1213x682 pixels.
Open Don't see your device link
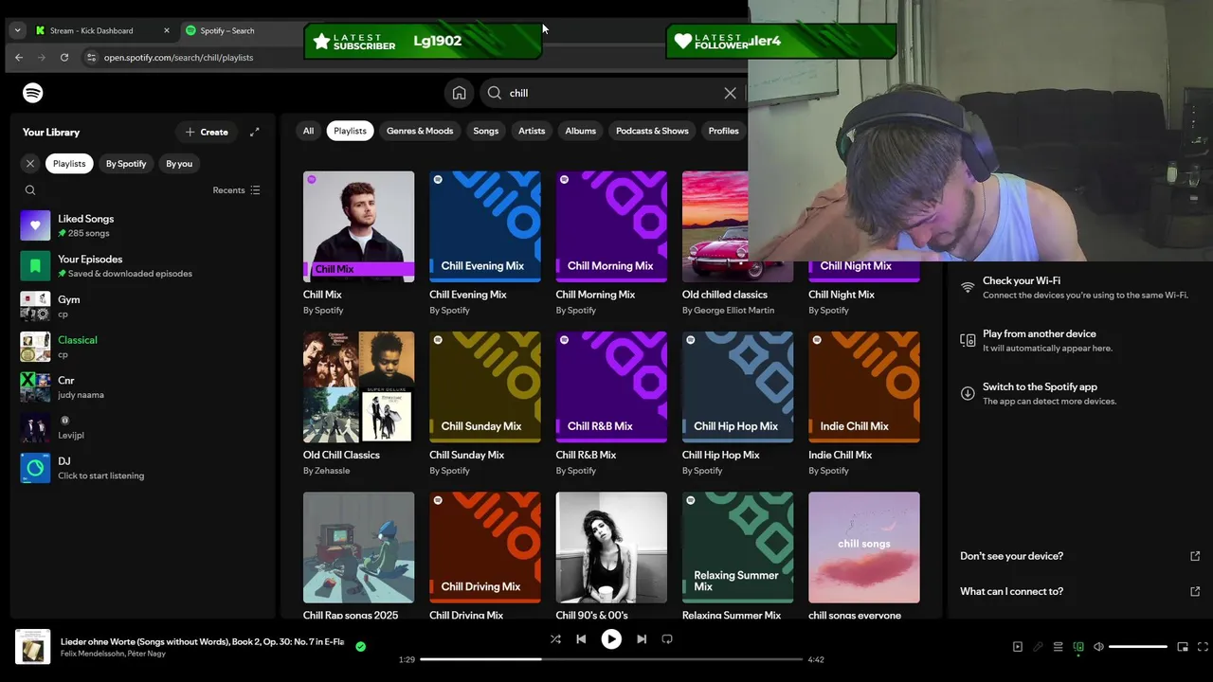click(x=1080, y=556)
